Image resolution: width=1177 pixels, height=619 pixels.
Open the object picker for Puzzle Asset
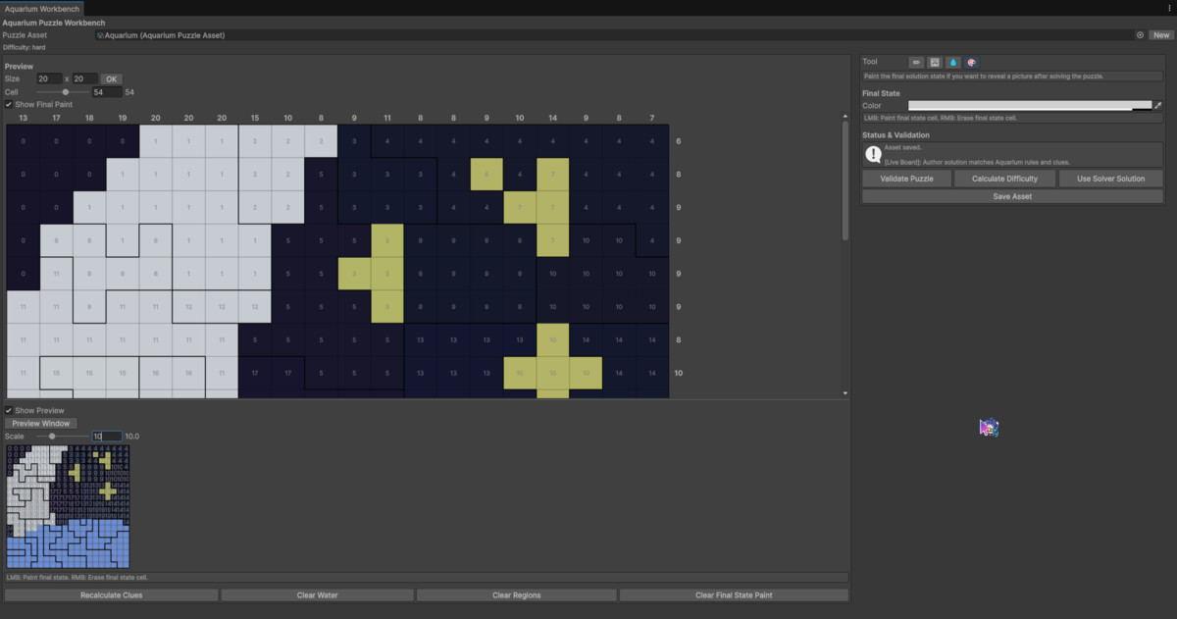[1140, 34]
